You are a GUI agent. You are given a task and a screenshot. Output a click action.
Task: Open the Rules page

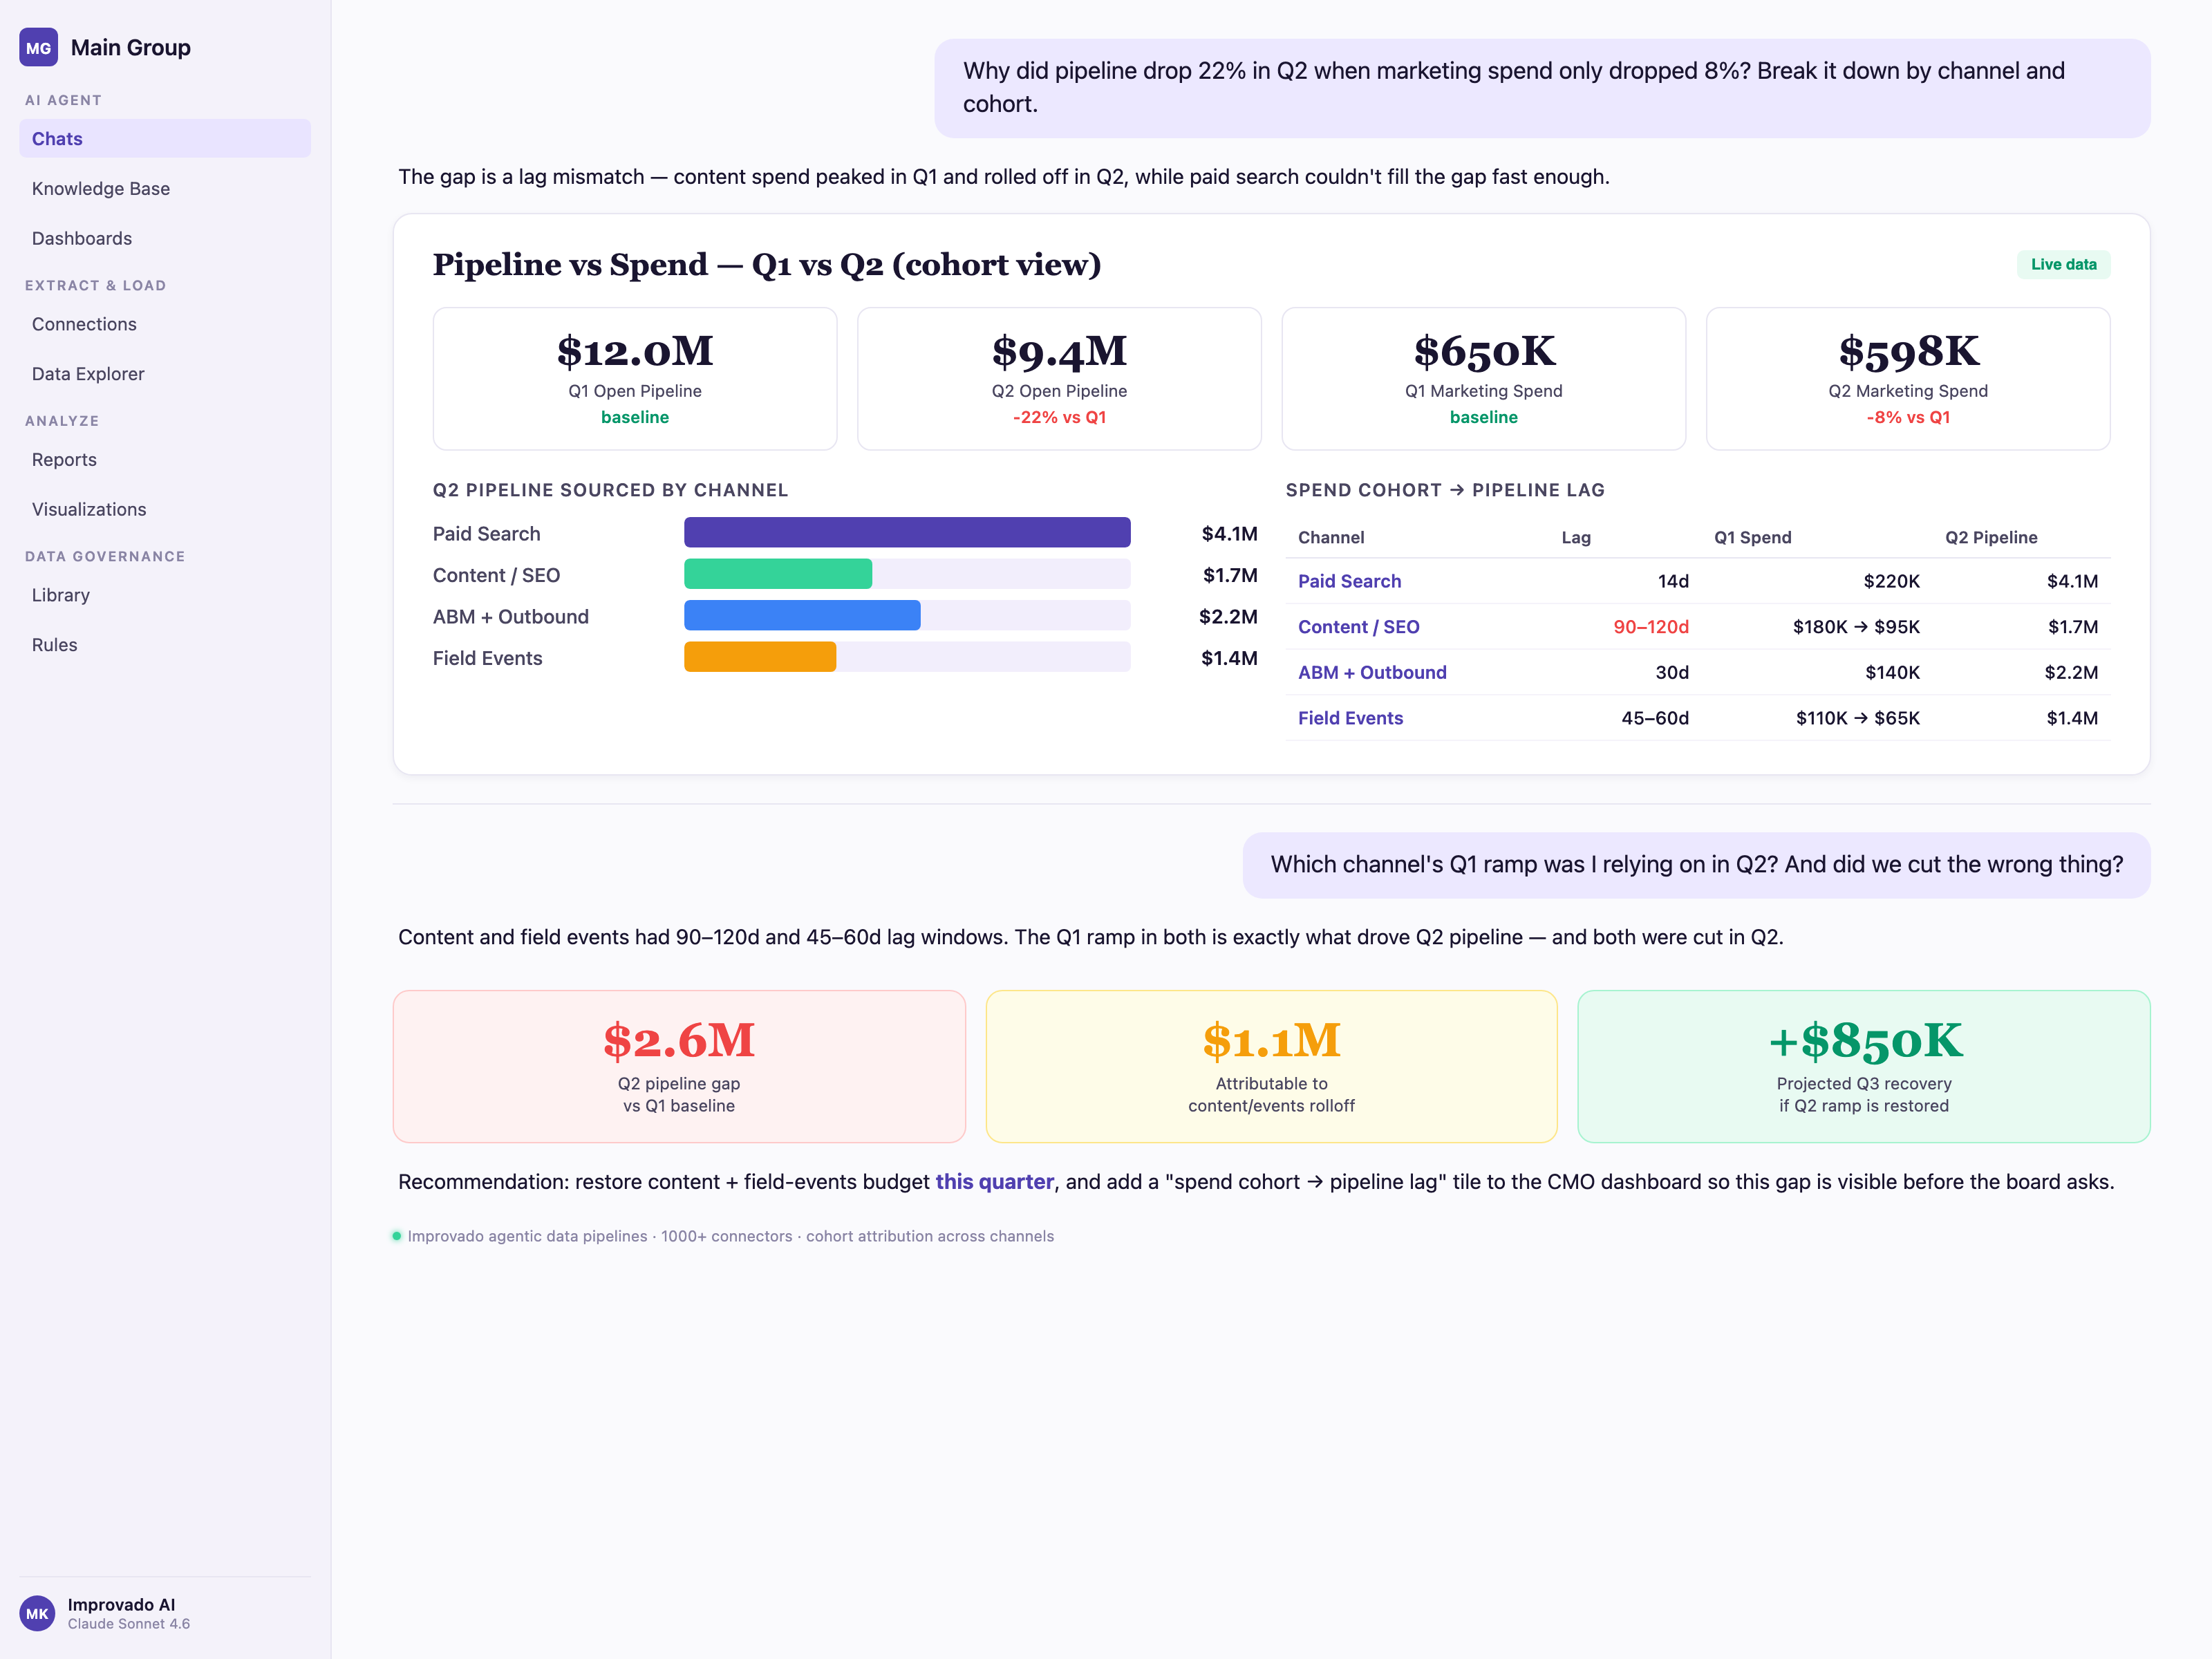tap(165, 645)
